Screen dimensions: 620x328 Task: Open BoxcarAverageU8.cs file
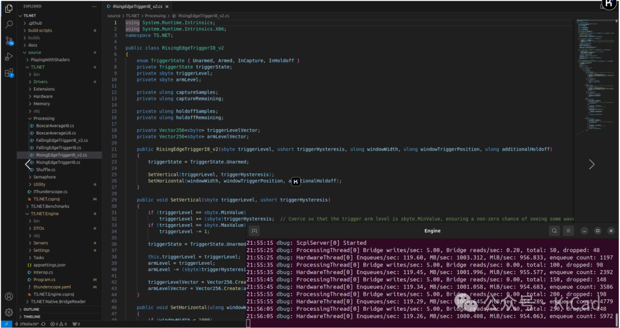pos(59,133)
